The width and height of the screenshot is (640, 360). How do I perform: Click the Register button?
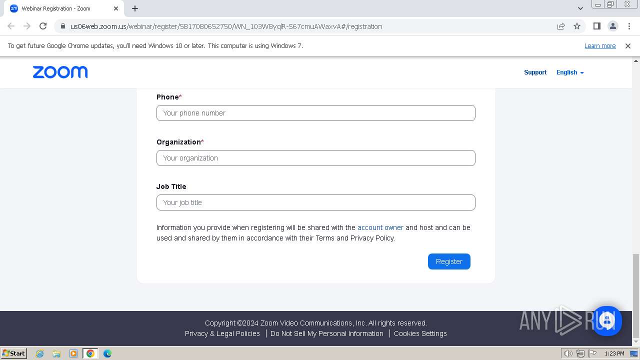449,261
